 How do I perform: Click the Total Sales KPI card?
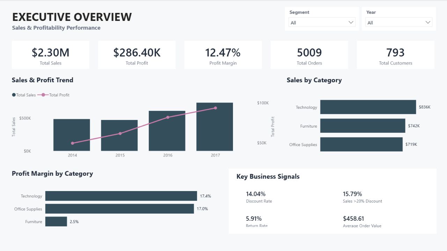point(51,55)
